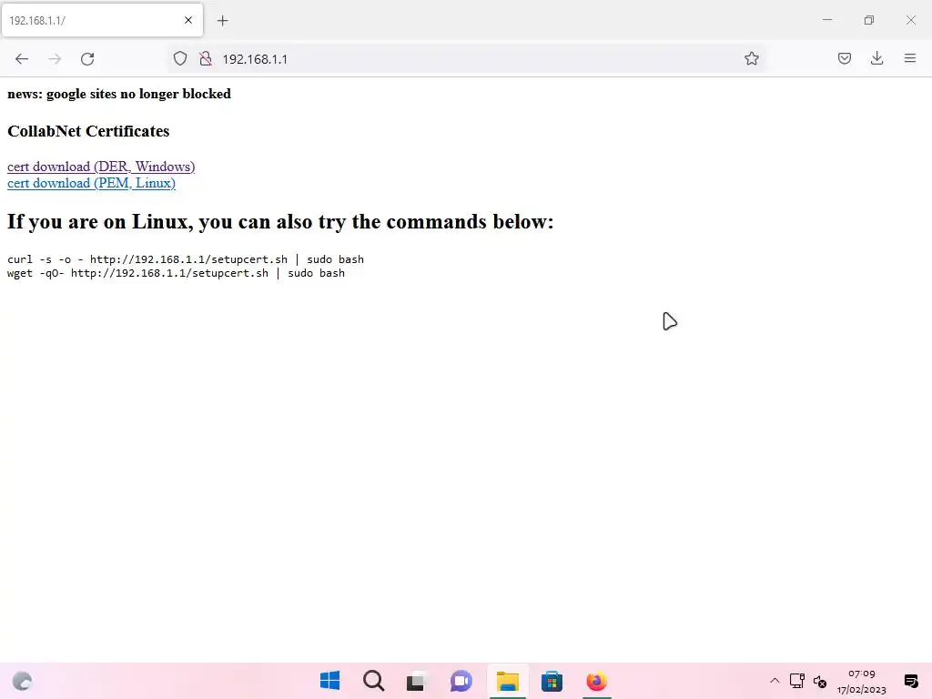Download the PEM Linux certificate

click(92, 183)
